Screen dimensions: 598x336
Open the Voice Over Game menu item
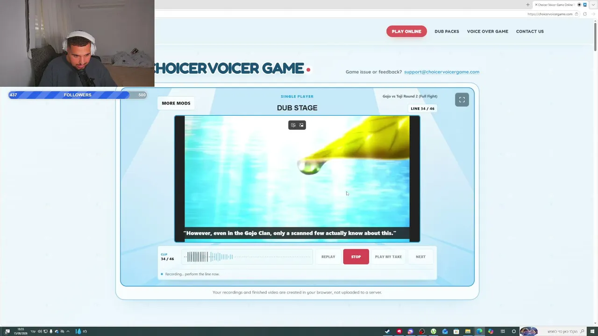pyautogui.click(x=487, y=31)
